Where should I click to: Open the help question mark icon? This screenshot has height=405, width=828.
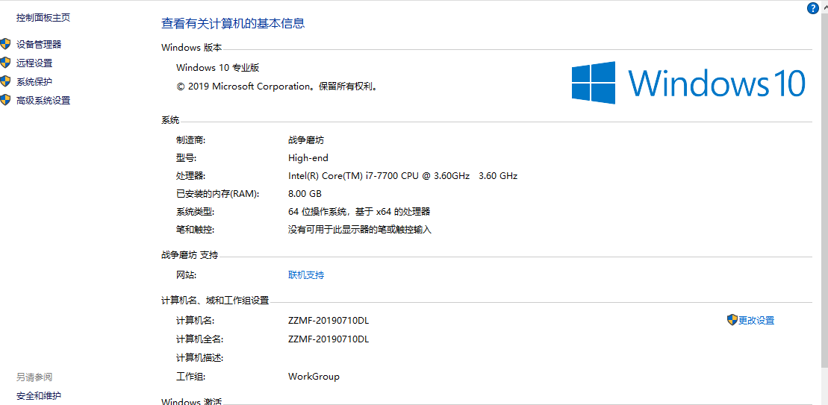[x=812, y=8]
